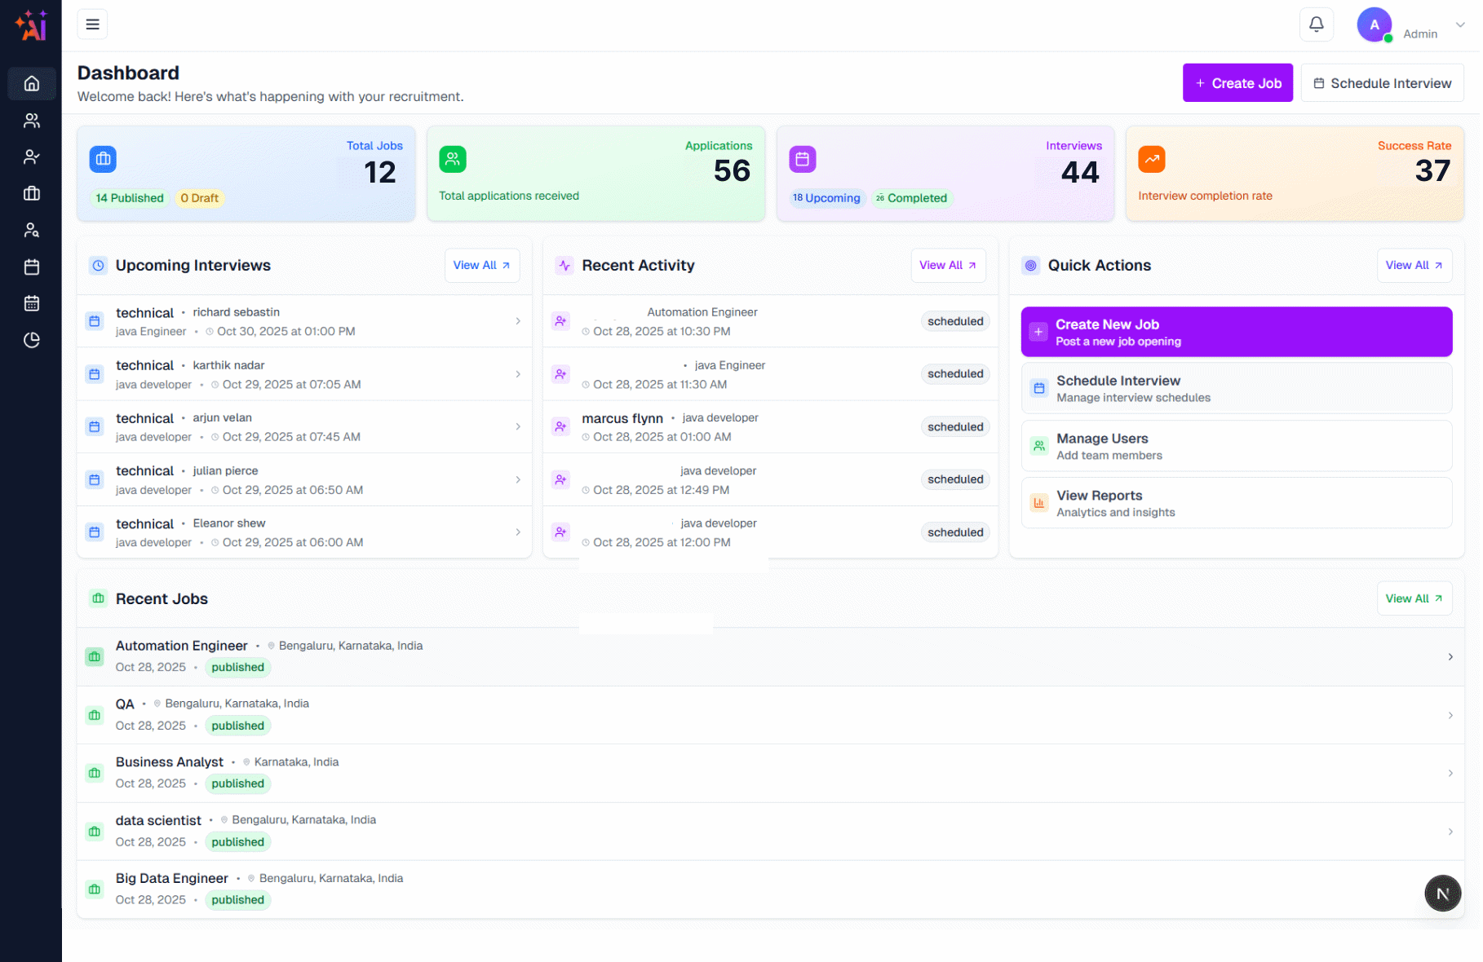The width and height of the screenshot is (1483, 962).
Task: Toggle the sidebar with hamburger menu
Action: (x=92, y=24)
